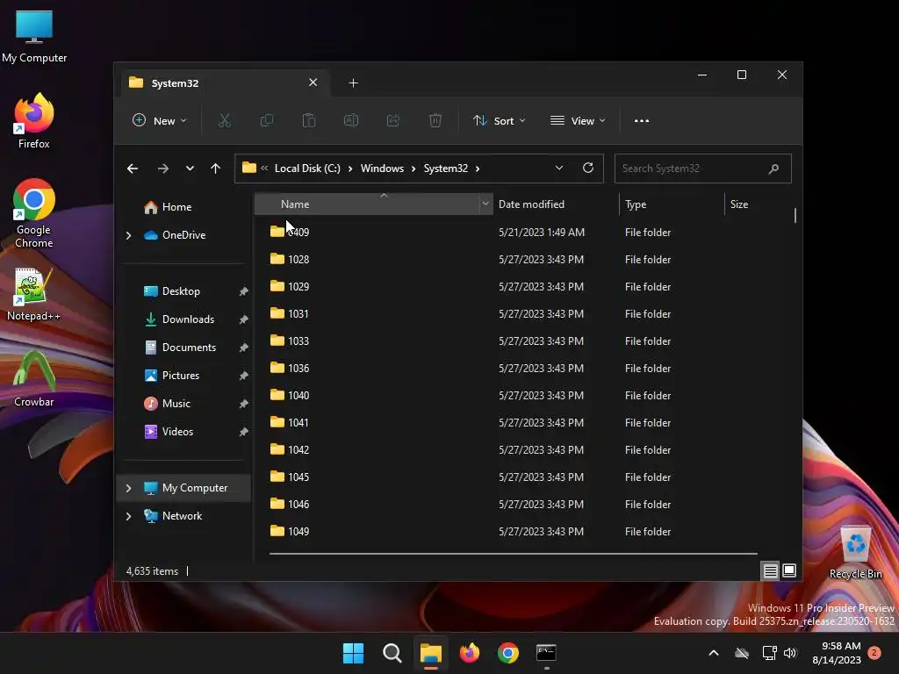The width and height of the screenshot is (899, 674).
Task: Launch Firefox from the taskbar
Action: (x=470, y=653)
